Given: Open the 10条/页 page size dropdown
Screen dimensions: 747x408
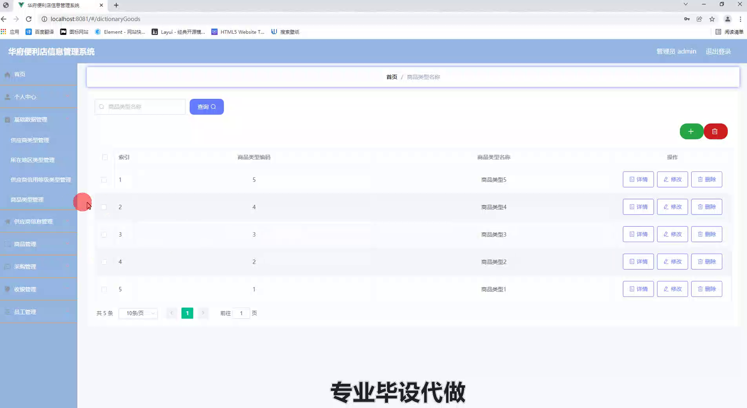Looking at the screenshot, I should click(x=138, y=313).
